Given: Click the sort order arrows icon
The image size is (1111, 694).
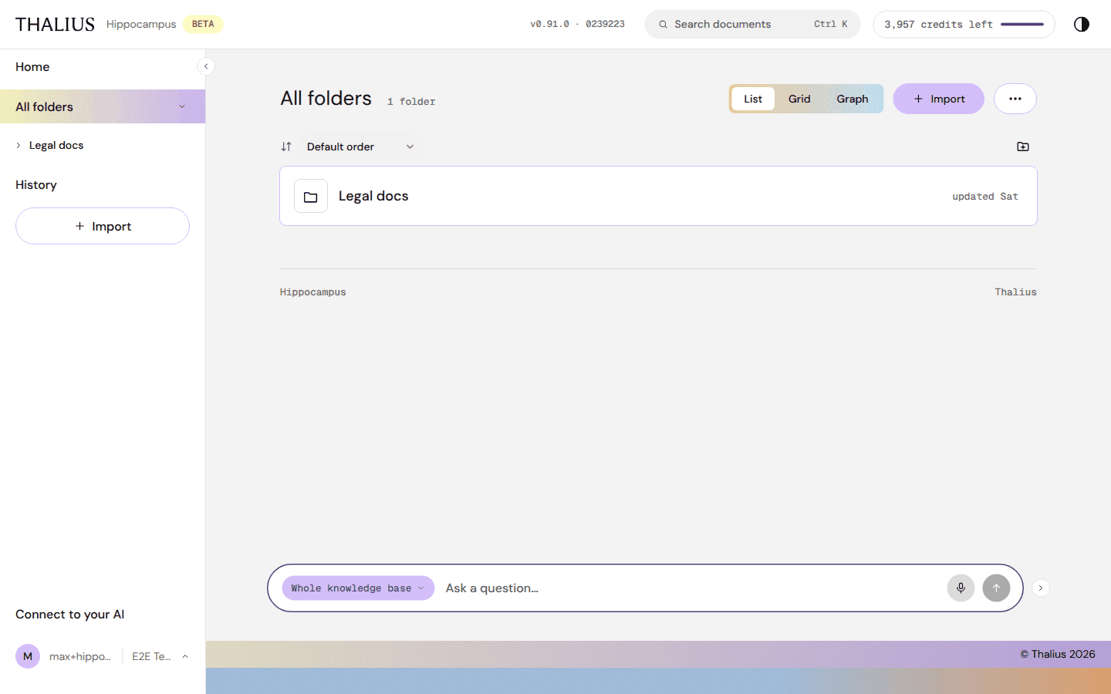Looking at the screenshot, I should [x=286, y=147].
